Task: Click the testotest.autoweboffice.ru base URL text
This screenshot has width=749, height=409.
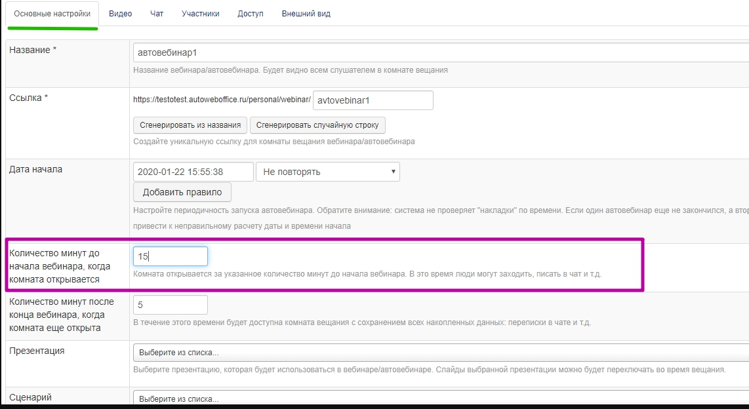Action: coord(222,100)
